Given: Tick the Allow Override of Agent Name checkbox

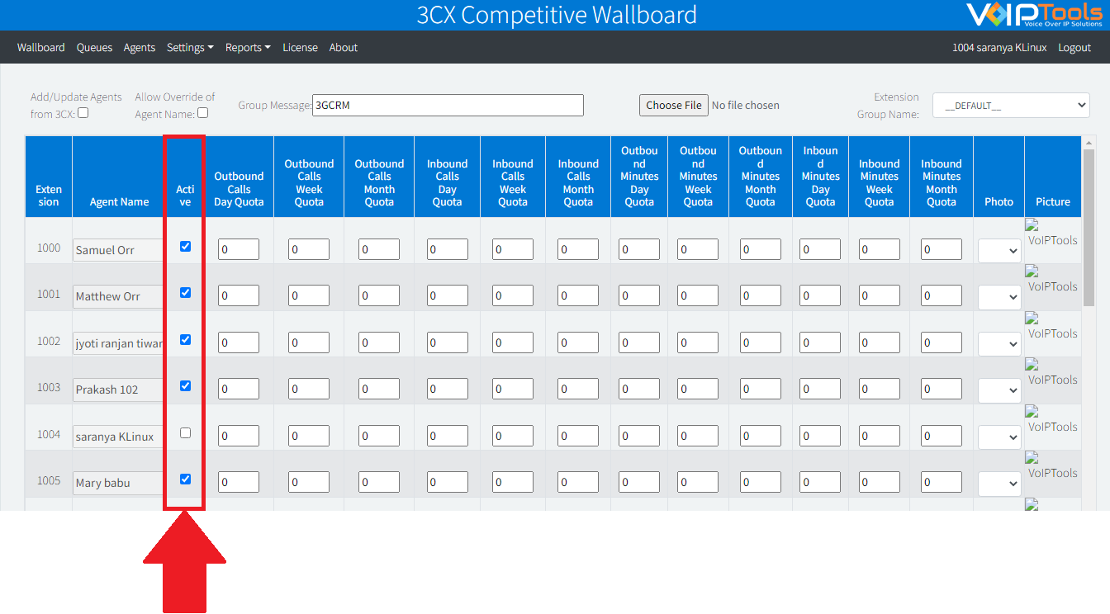Looking at the screenshot, I should [202, 113].
